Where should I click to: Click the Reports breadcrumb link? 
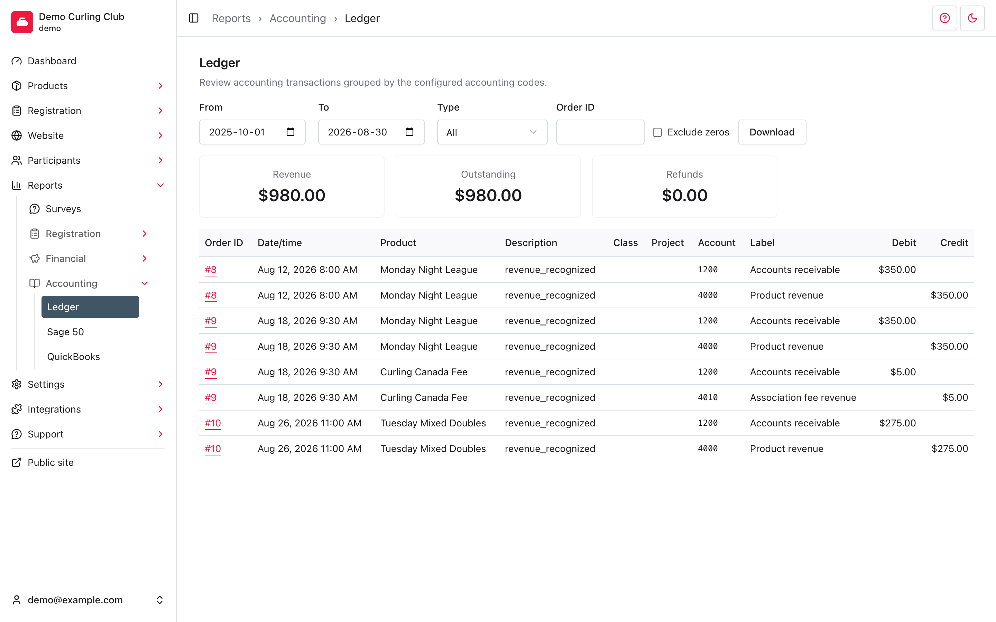coord(231,18)
